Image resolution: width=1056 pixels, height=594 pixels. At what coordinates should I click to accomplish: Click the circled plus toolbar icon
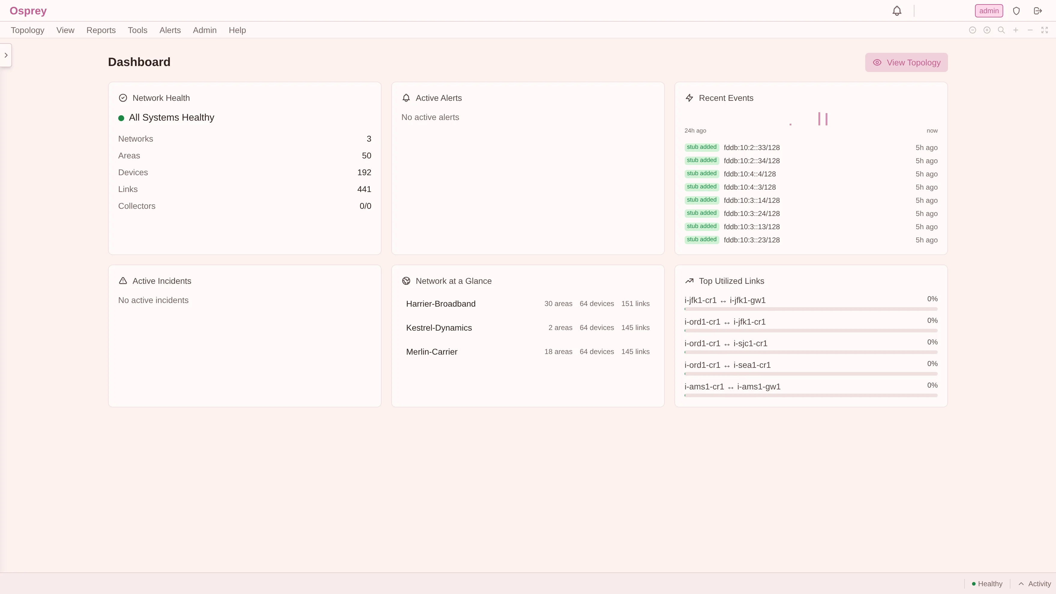coord(987,30)
